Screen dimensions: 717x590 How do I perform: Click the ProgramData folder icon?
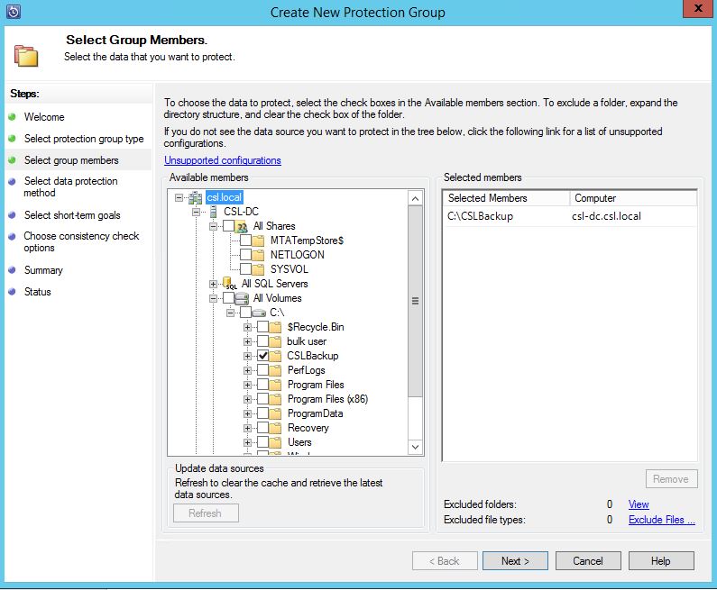click(275, 413)
